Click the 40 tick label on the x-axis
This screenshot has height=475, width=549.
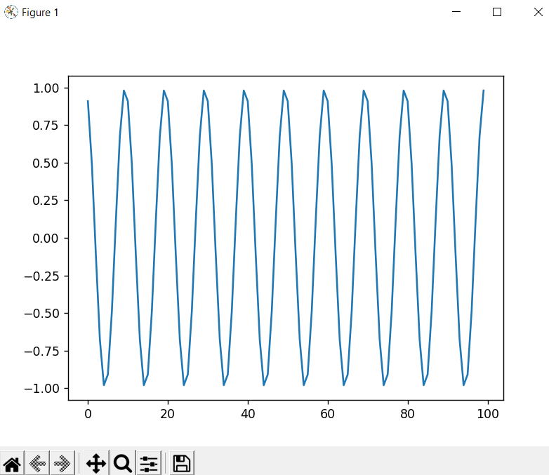(248, 414)
